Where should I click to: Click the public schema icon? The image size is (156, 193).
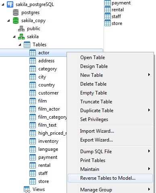(x=21, y=29)
